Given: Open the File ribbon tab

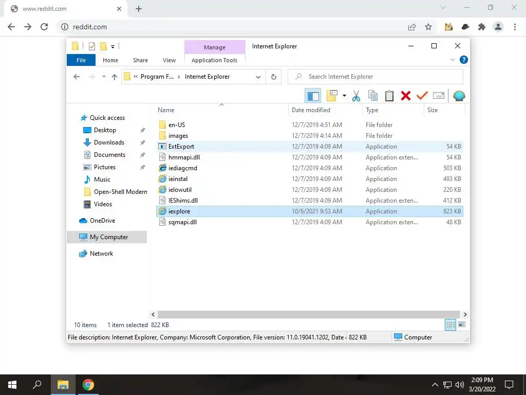Looking at the screenshot, I should point(81,60).
